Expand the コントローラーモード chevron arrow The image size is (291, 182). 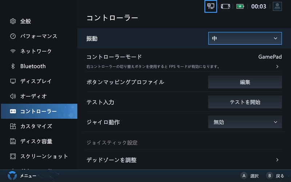point(277,67)
